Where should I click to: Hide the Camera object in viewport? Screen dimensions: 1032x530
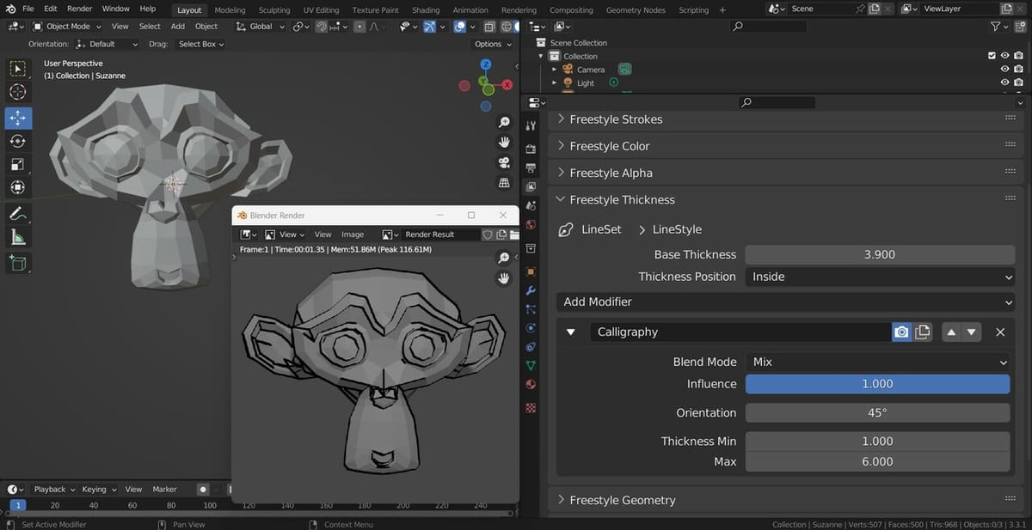click(1004, 70)
